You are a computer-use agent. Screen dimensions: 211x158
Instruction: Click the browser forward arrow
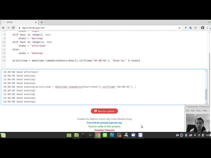pyautogui.click(x=8, y=28)
